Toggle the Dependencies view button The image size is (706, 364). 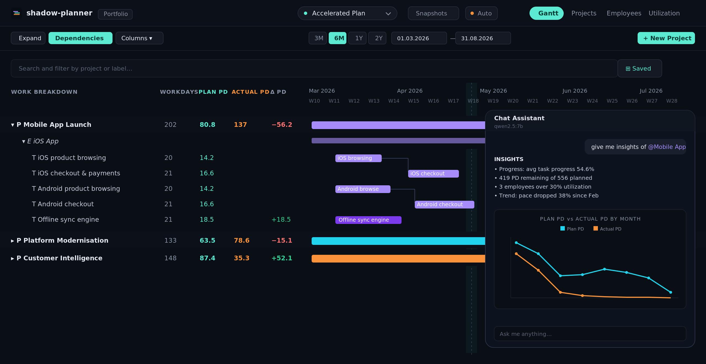pyautogui.click(x=81, y=38)
